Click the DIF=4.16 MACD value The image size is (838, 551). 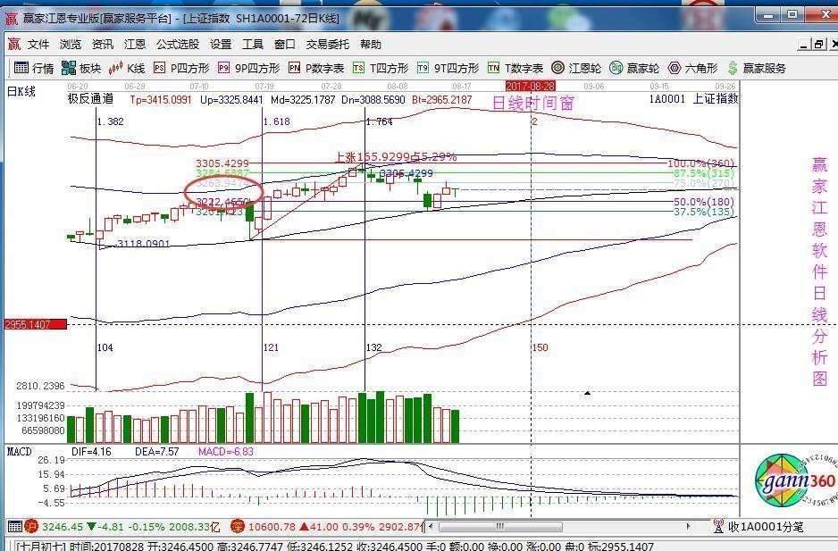[91, 452]
